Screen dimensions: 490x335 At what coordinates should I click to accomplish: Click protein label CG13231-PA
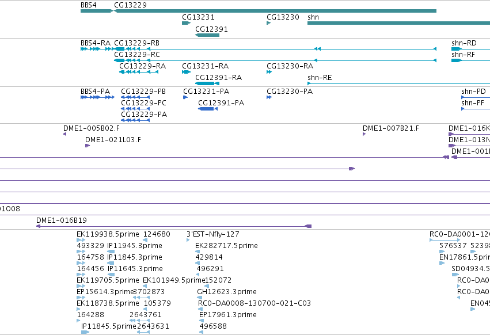tap(206, 92)
